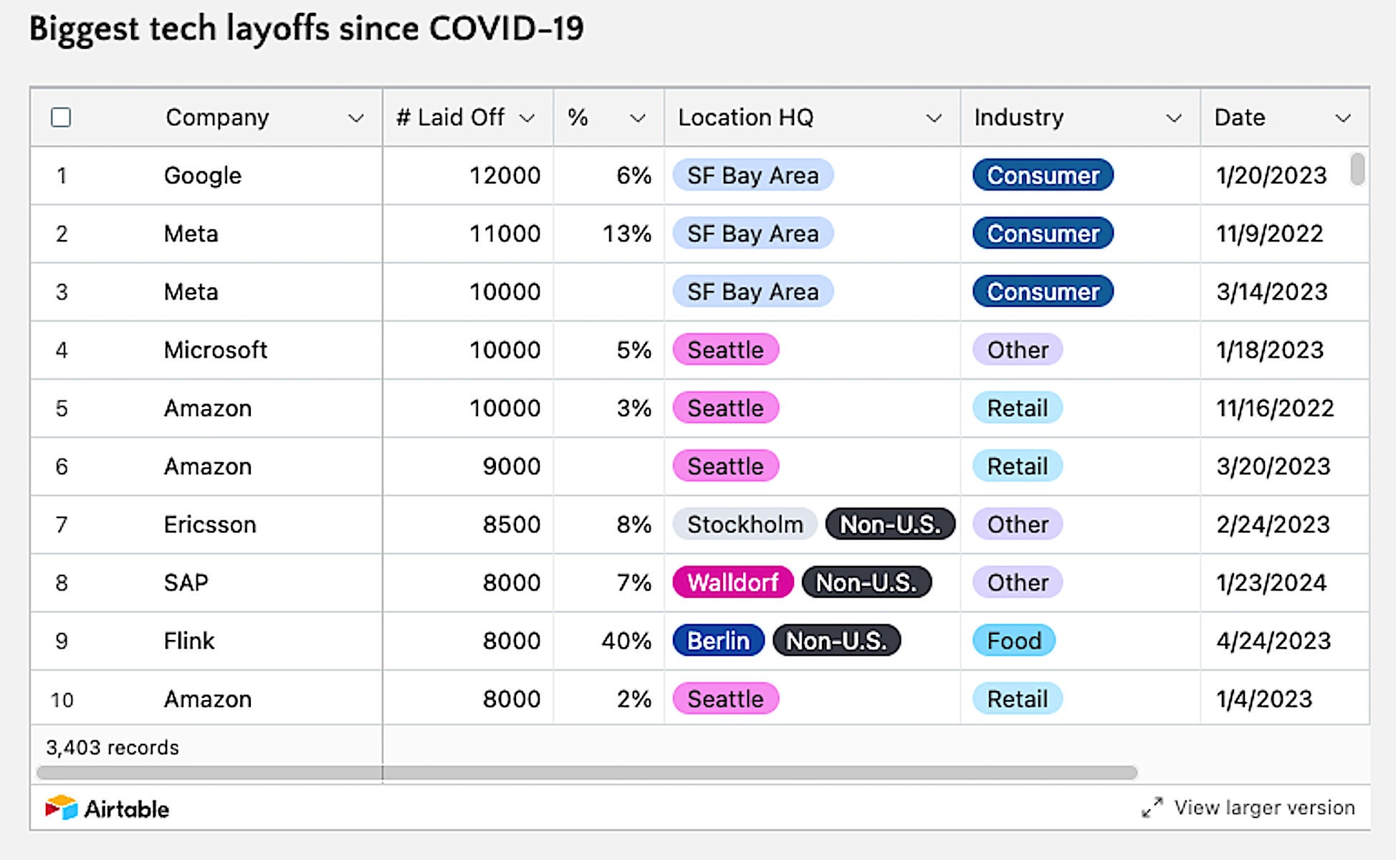Click the date 1/4/2023
Image resolution: width=1396 pixels, height=860 pixels.
pyautogui.click(x=1264, y=699)
